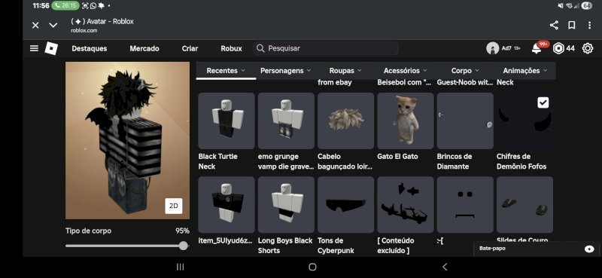Screen dimensions: 602x278
Task: Click the roblox.com address text
Action: pyautogui.click(x=84, y=30)
